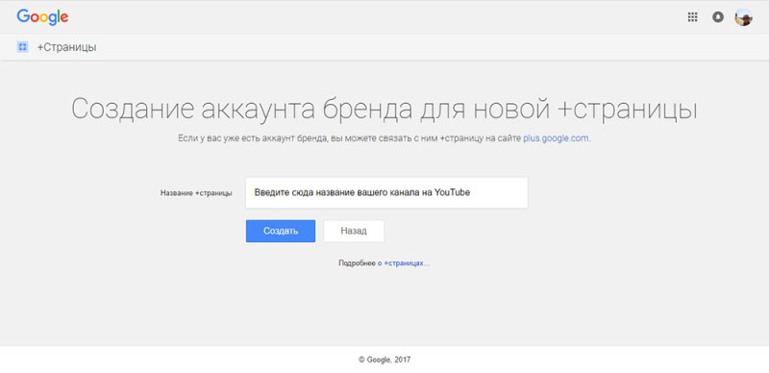Image resolution: width=769 pixels, height=373 pixels.
Task: Click the Google logo
Action: coord(42,17)
